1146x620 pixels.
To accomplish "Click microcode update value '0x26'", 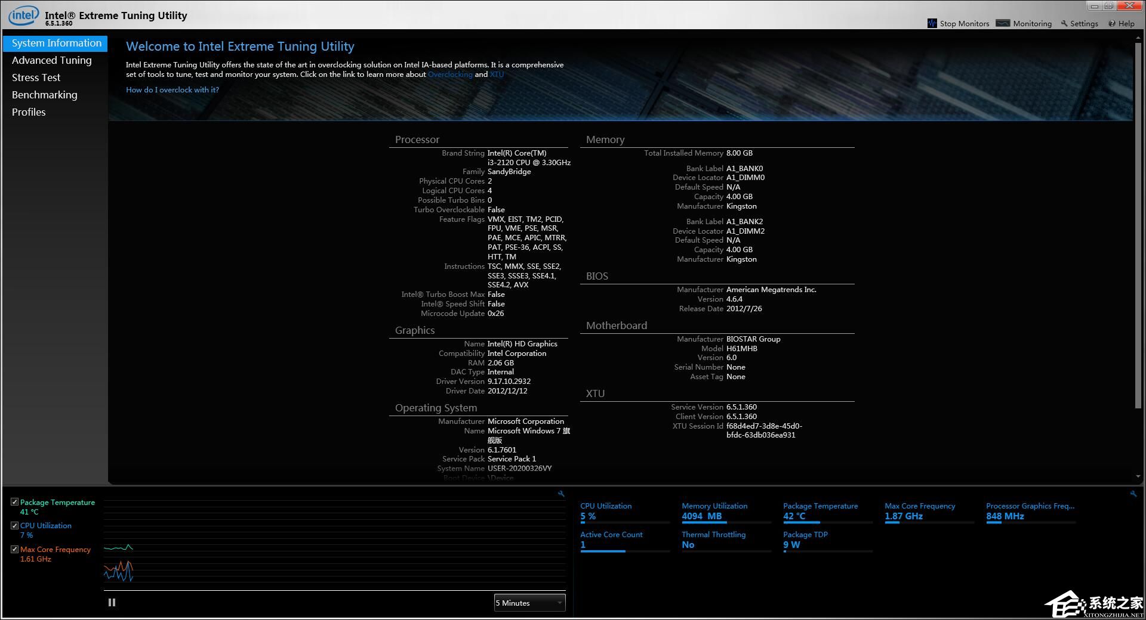I will click(x=495, y=314).
